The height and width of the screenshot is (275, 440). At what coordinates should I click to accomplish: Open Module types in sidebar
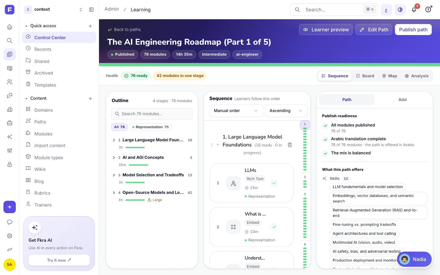59,157
